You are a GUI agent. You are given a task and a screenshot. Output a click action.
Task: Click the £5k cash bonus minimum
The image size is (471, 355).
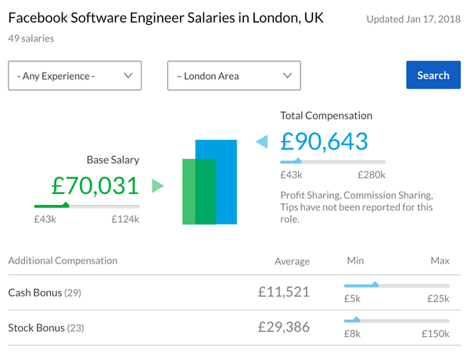click(x=352, y=299)
